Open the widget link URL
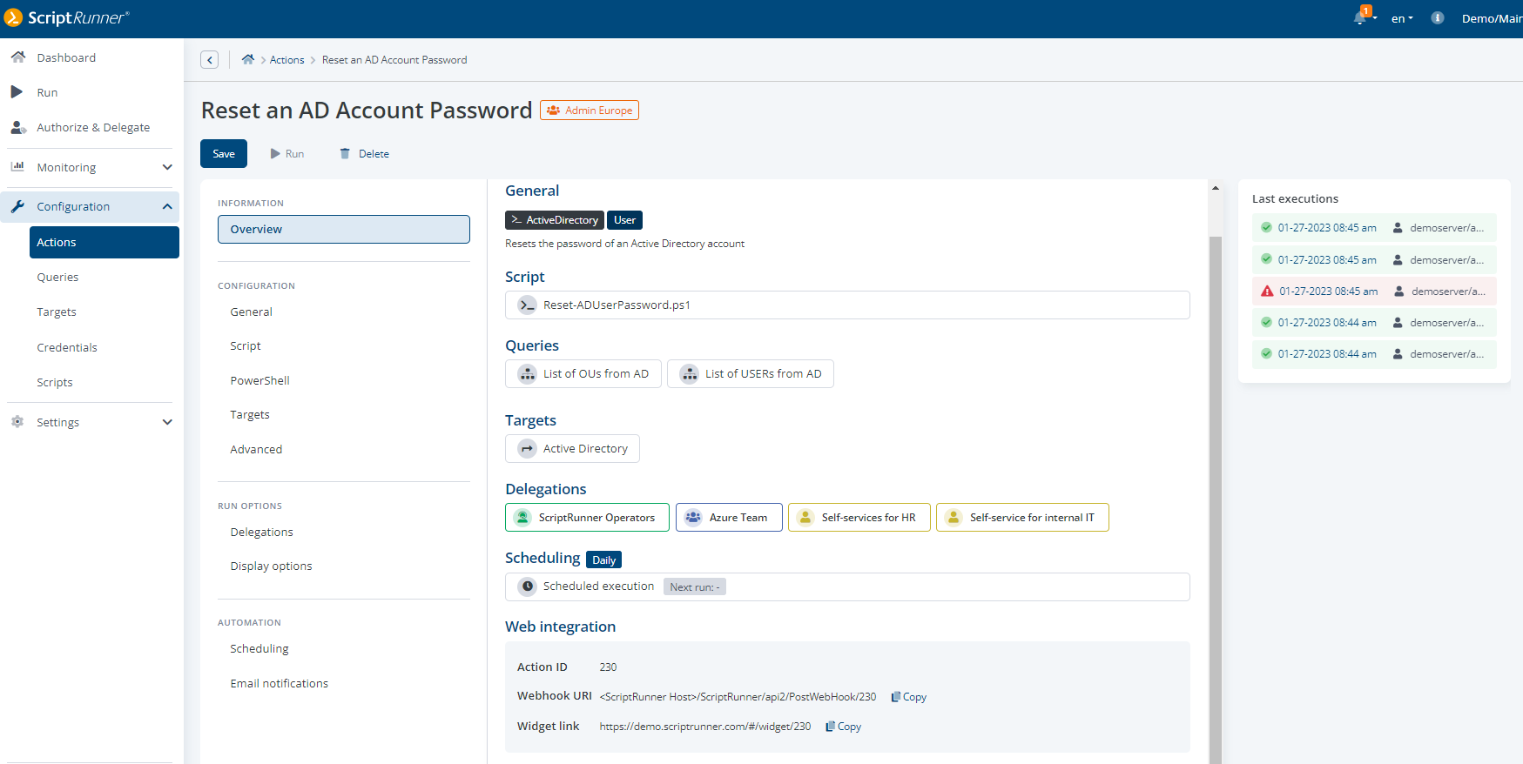 (x=704, y=727)
